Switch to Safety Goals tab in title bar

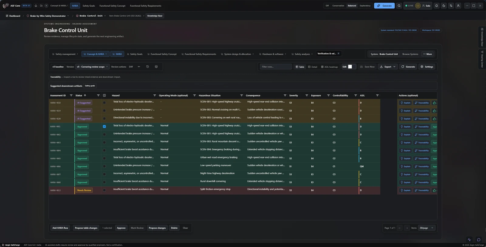tap(89, 6)
